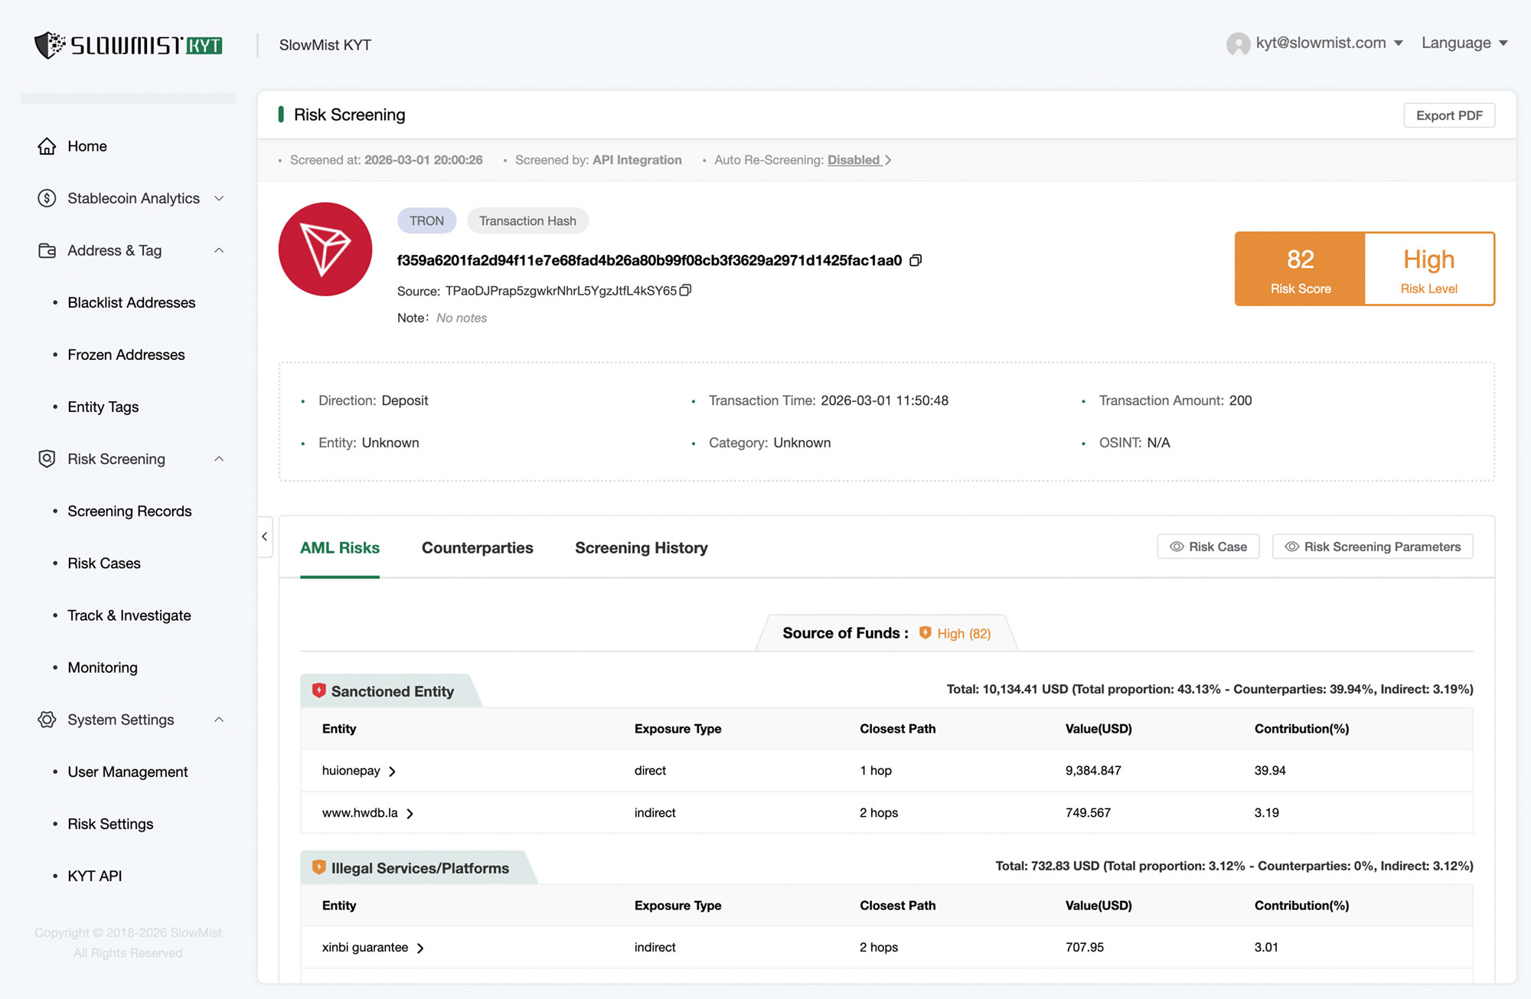Collapse the Address & Tag sidebar section
The image size is (1531, 999).
point(219,250)
